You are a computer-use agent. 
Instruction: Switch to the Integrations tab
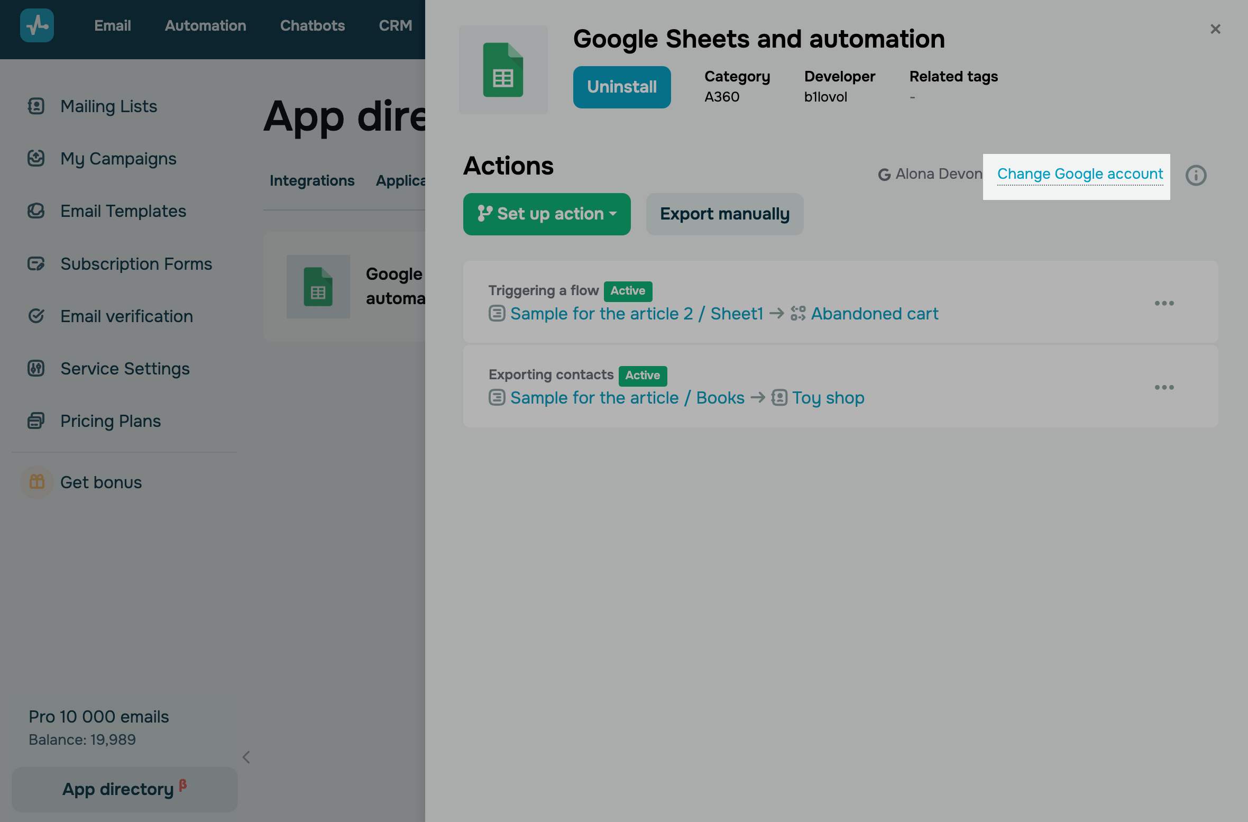[312, 180]
